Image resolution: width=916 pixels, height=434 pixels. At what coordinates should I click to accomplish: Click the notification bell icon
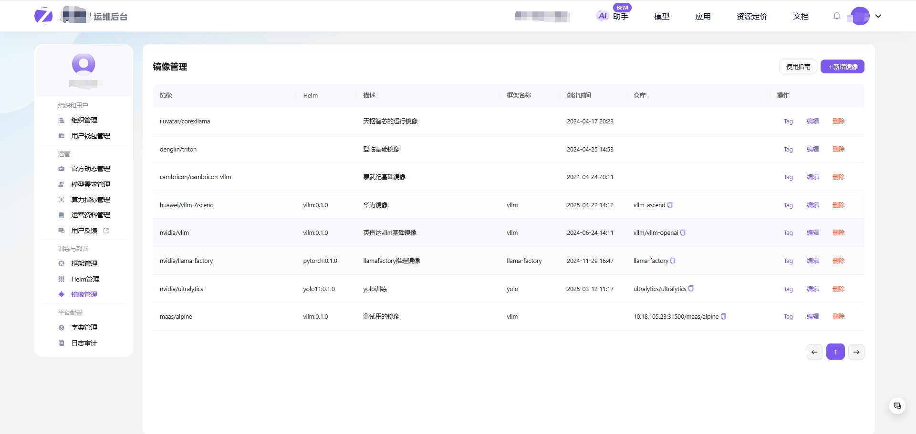point(837,16)
